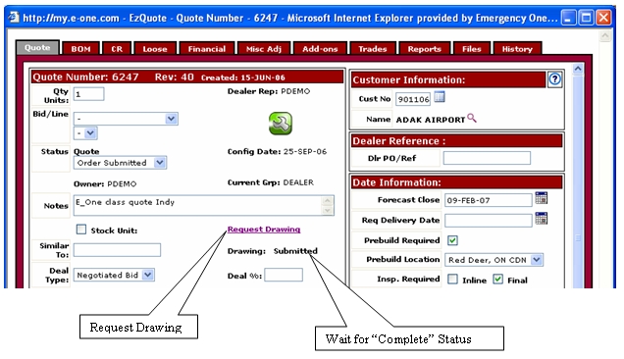Open the Trades tab
624x359 pixels.
tap(373, 49)
